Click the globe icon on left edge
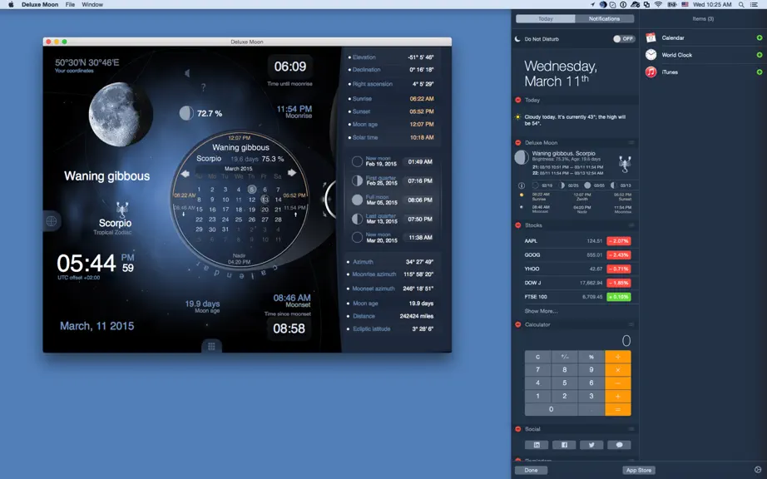 click(52, 221)
